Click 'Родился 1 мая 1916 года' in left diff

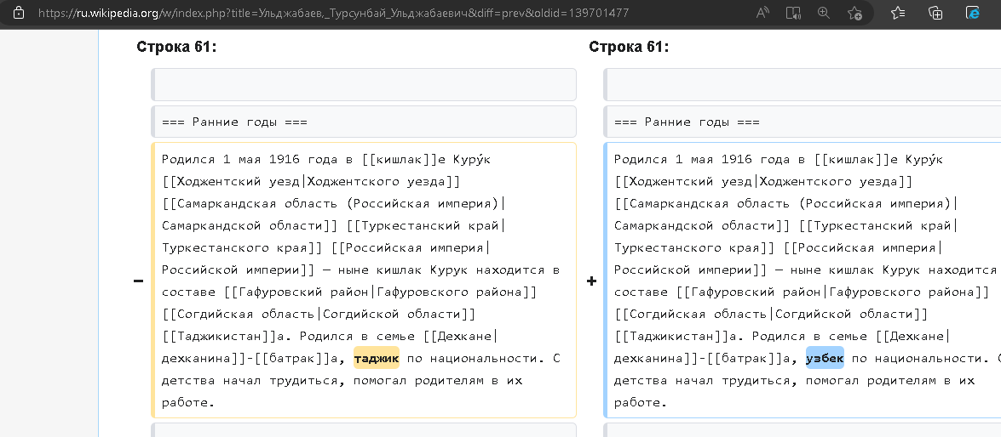pyautogui.click(x=250, y=159)
